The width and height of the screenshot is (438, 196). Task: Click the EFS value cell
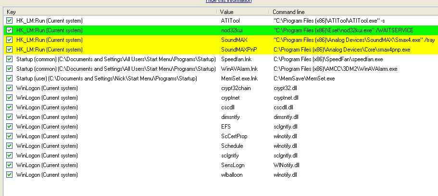225,127
